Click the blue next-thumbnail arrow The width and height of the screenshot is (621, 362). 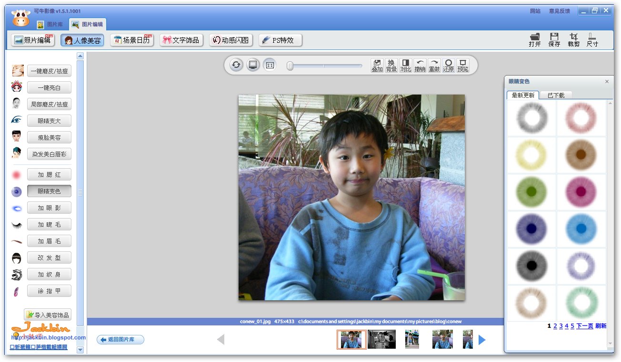(482, 340)
